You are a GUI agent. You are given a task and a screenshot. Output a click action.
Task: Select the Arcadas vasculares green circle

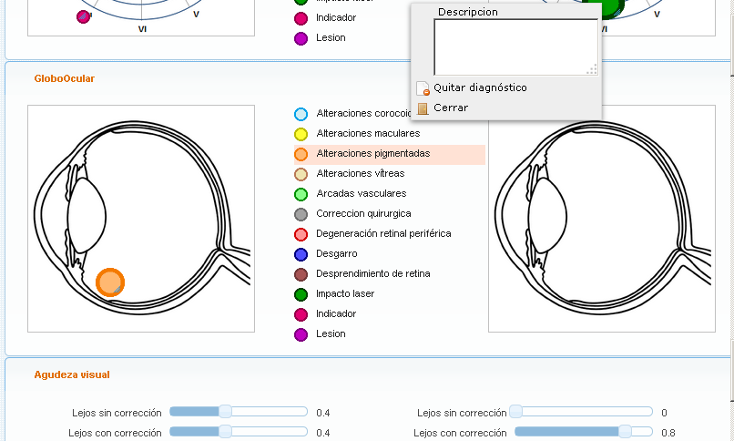[301, 194]
